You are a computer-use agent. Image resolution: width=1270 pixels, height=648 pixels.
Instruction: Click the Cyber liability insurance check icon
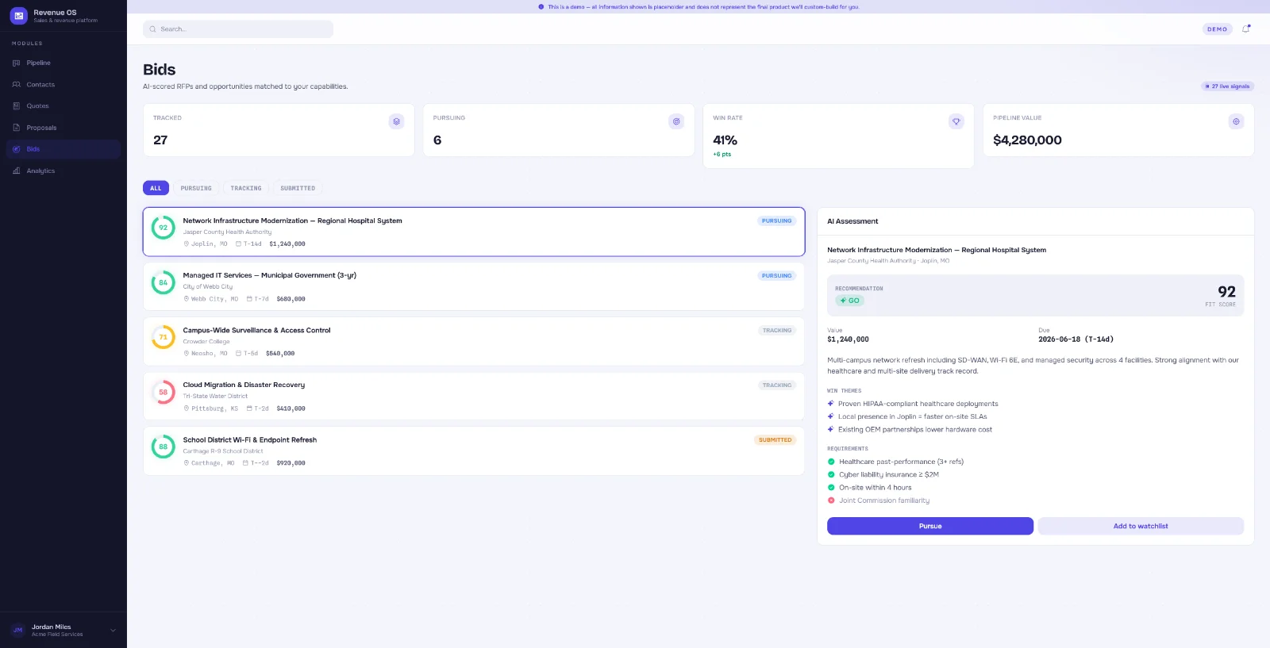pos(831,474)
